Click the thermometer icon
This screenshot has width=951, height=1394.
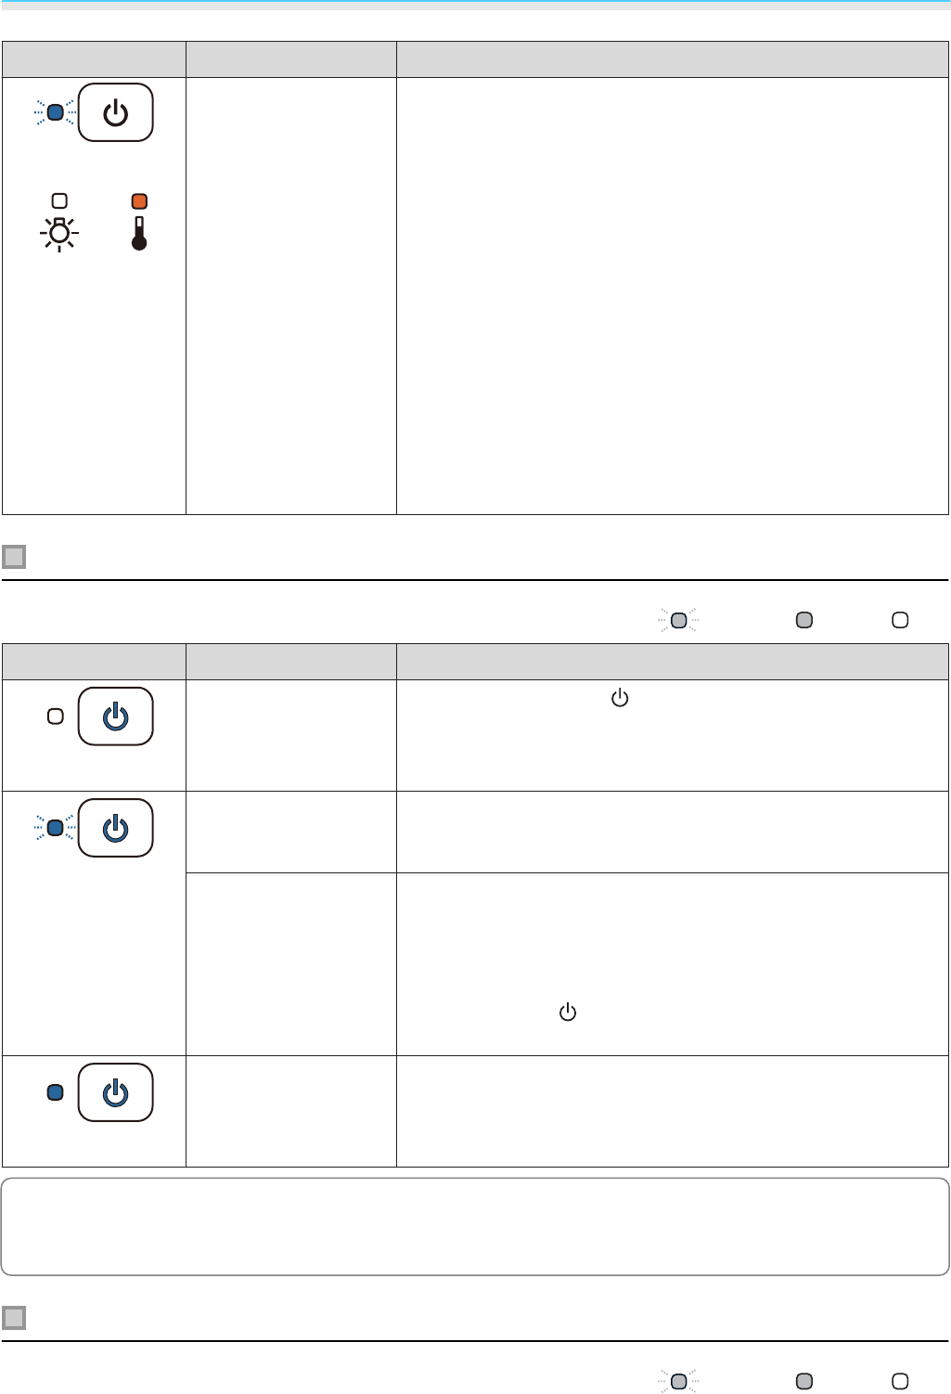point(139,234)
